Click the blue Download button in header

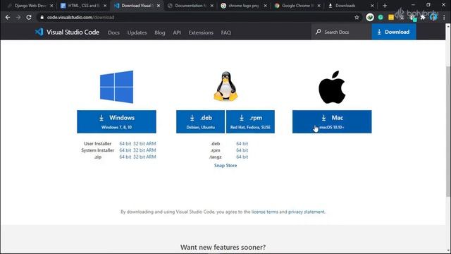coord(394,32)
